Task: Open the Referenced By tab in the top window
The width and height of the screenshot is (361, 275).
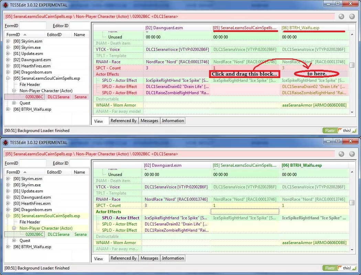Action: pyautogui.click(x=124, y=121)
